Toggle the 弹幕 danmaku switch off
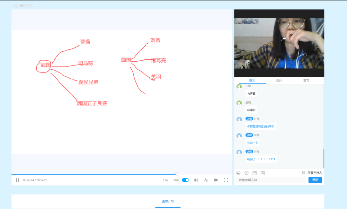This screenshot has height=209, width=347. click(185, 180)
